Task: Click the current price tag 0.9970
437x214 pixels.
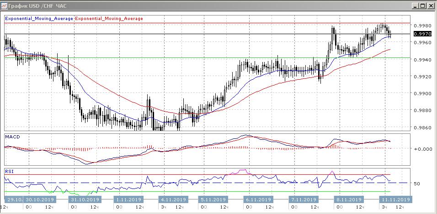Action: (421, 34)
